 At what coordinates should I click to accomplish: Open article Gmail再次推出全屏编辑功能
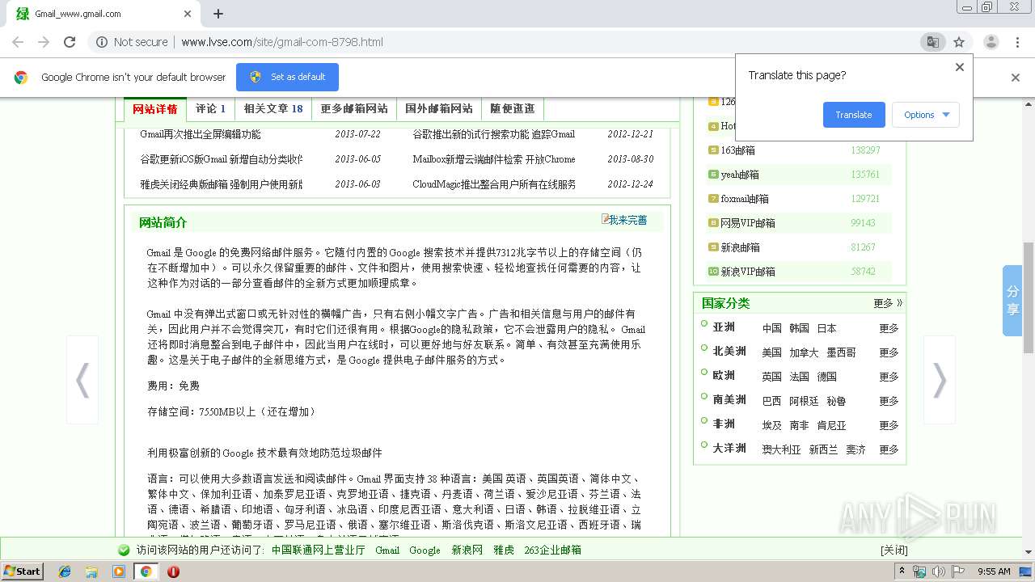(x=201, y=134)
